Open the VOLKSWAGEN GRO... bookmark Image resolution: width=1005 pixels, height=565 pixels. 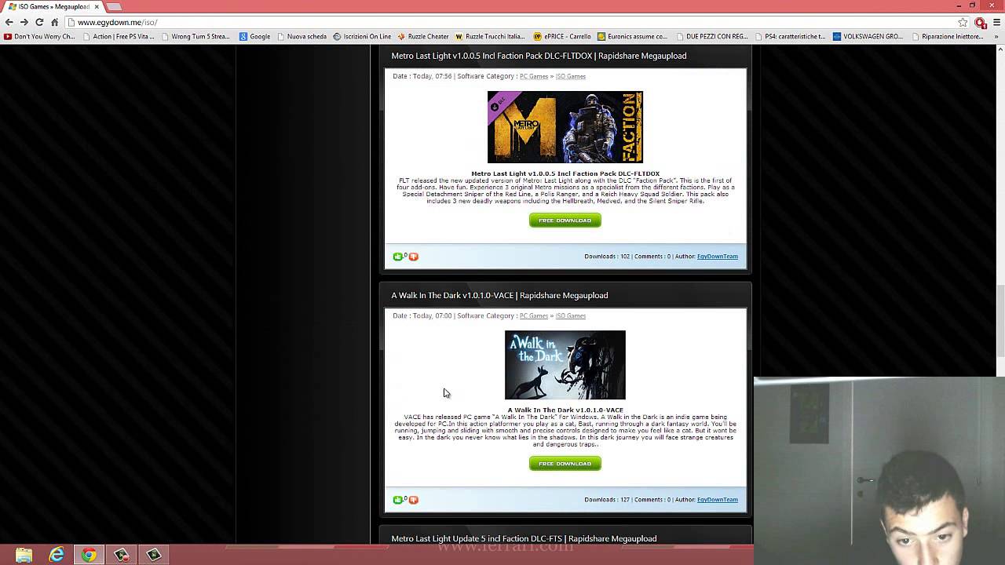click(868, 36)
